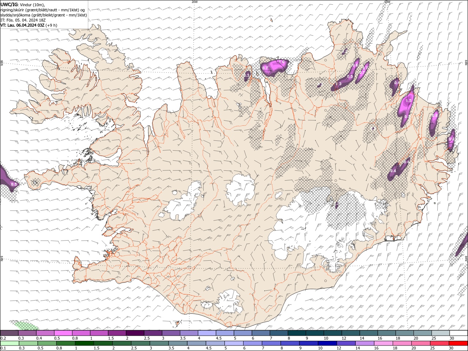The width and height of the screenshot is (468, 351).
Task: Click upper legend swatch between 8 and 9
Action: (x=297, y=333)
